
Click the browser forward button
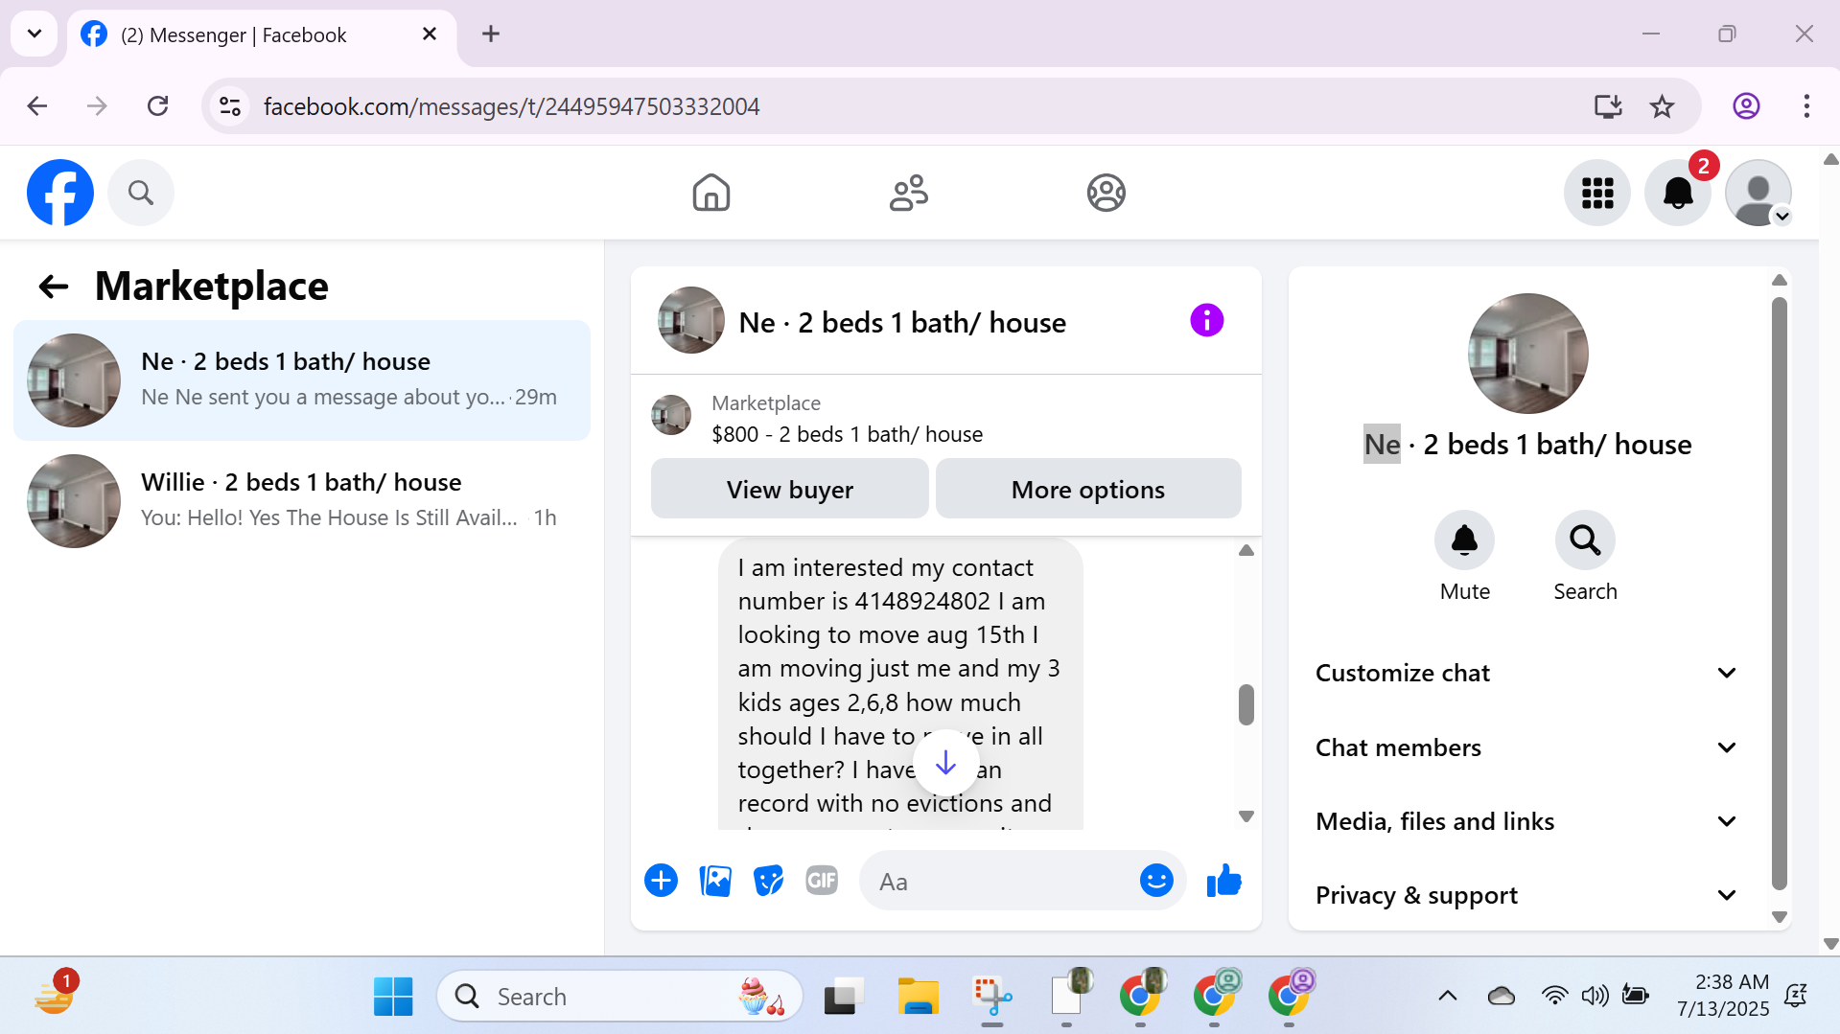pyautogui.click(x=97, y=106)
